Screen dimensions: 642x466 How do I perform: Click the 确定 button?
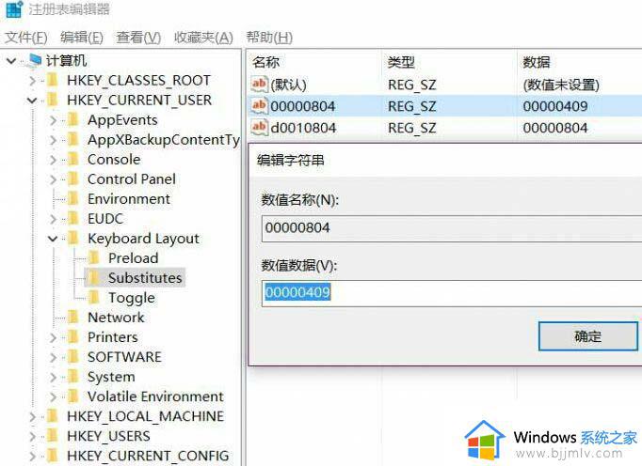pos(588,336)
